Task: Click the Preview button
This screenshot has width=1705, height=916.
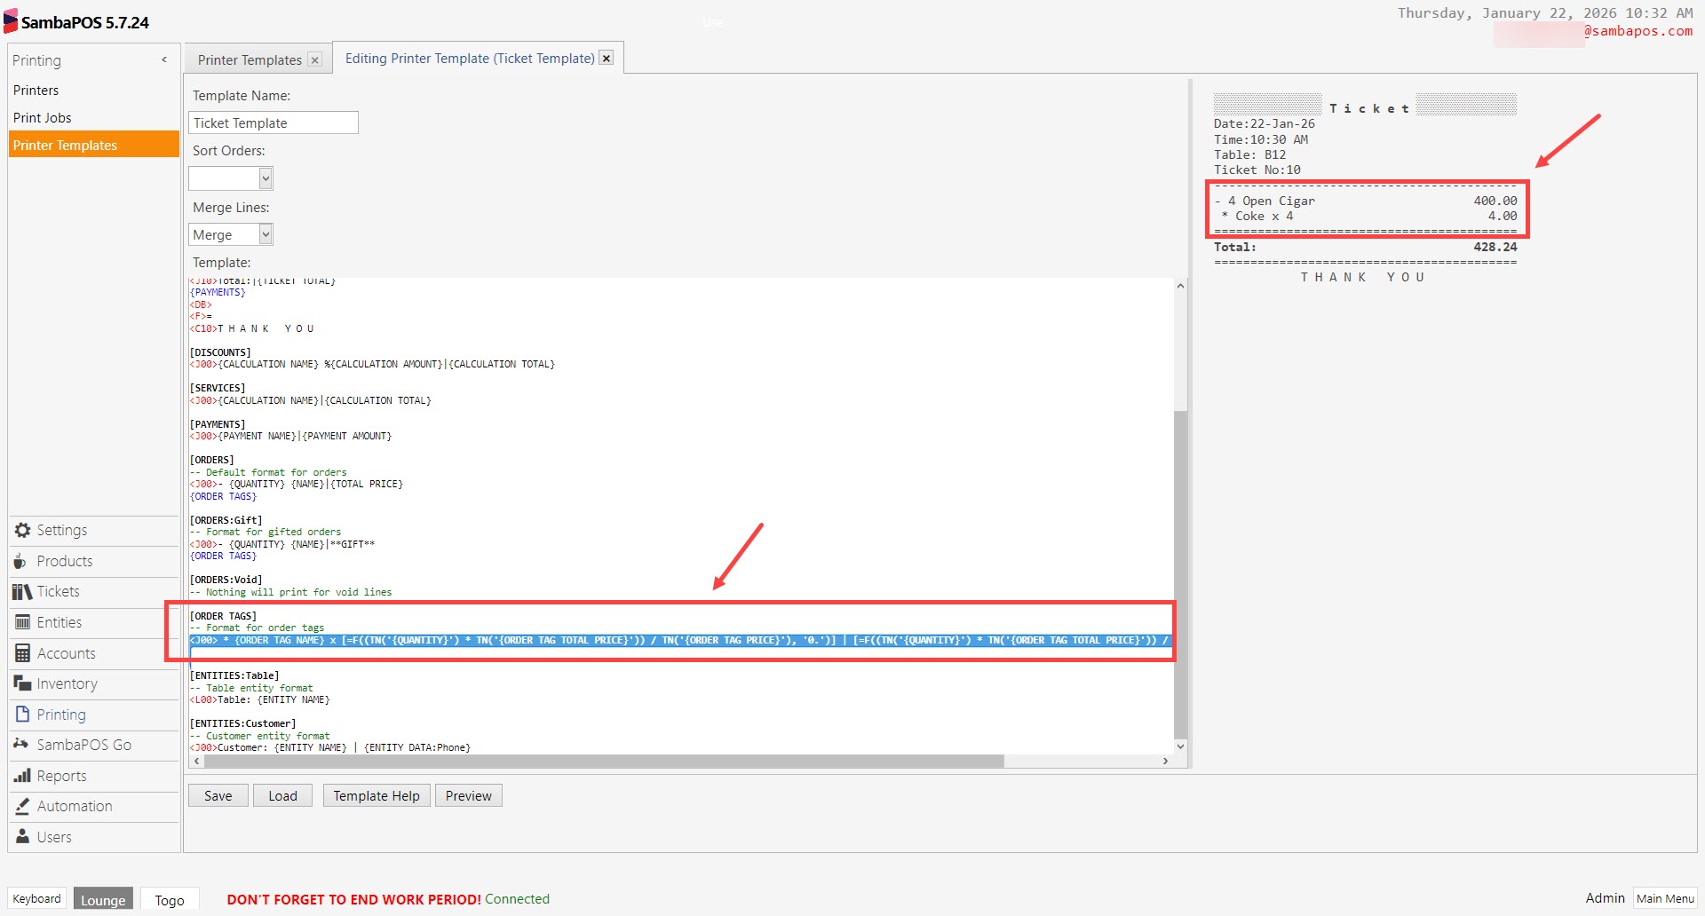Action: click(x=468, y=795)
